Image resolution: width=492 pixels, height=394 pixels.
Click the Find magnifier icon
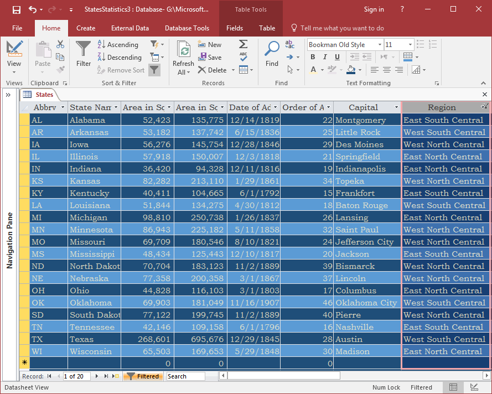pos(272,49)
